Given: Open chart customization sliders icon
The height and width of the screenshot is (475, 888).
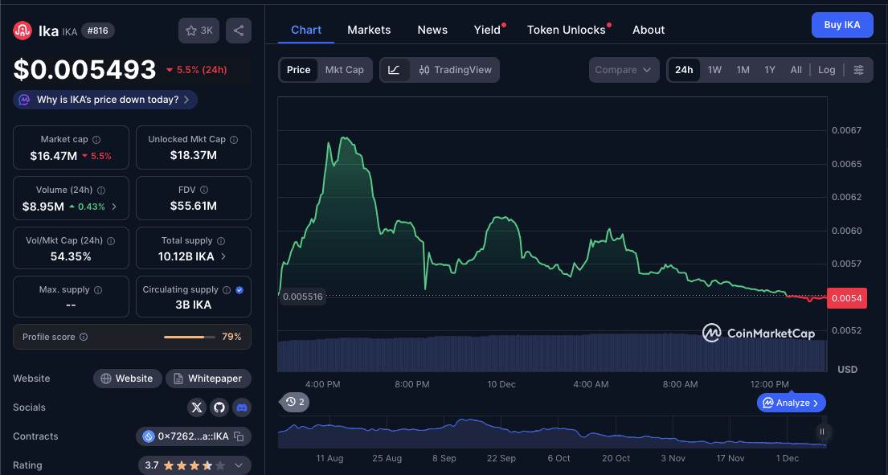Looking at the screenshot, I should point(859,70).
